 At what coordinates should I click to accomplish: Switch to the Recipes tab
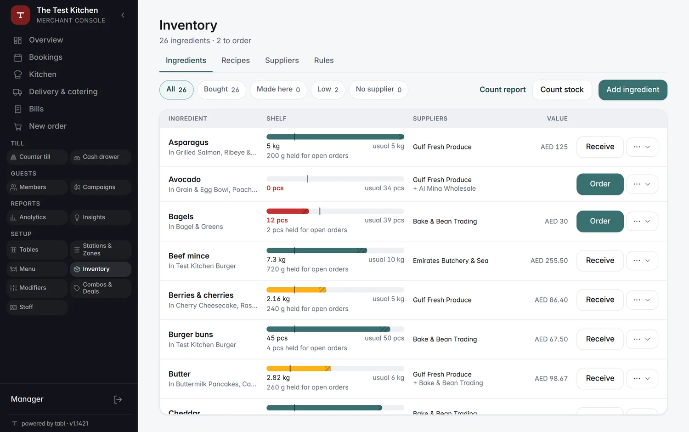coord(236,61)
